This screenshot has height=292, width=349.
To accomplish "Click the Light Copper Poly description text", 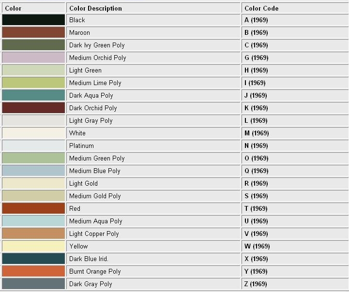I will (94, 234).
